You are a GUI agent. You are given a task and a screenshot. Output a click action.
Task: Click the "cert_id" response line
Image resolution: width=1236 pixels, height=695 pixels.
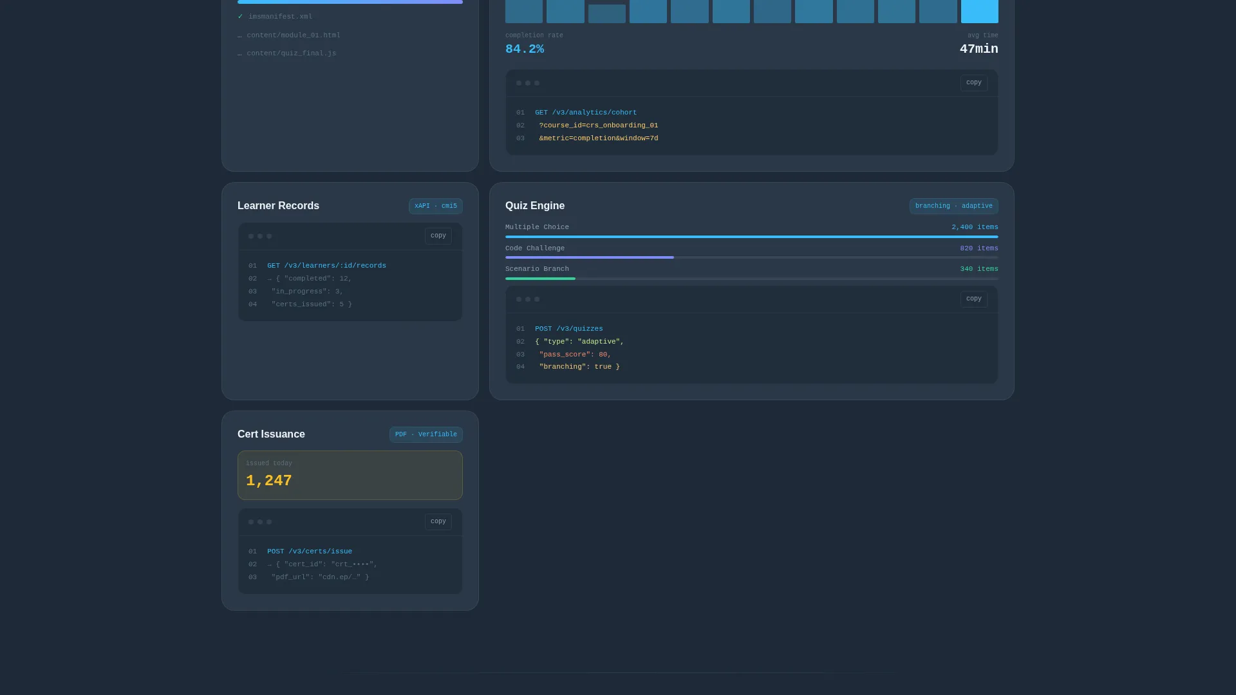323,564
